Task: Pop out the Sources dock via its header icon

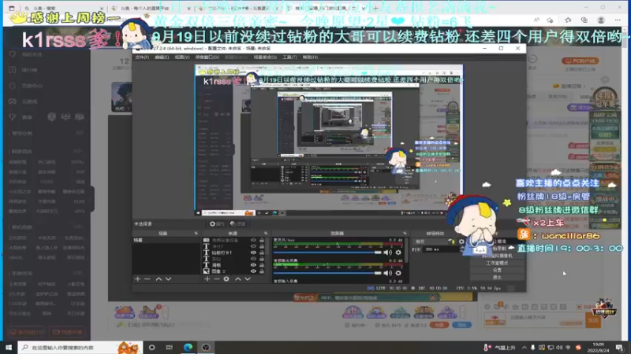Action: pyautogui.click(x=266, y=233)
